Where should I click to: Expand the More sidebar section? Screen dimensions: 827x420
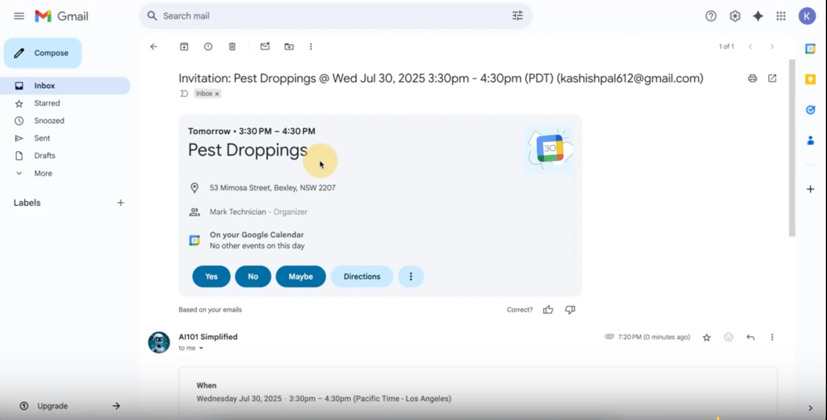click(x=43, y=173)
